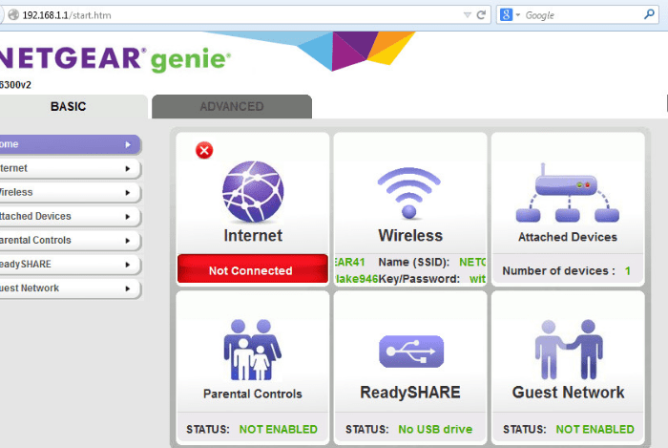Switch to the ADVANCED tab

(x=232, y=107)
